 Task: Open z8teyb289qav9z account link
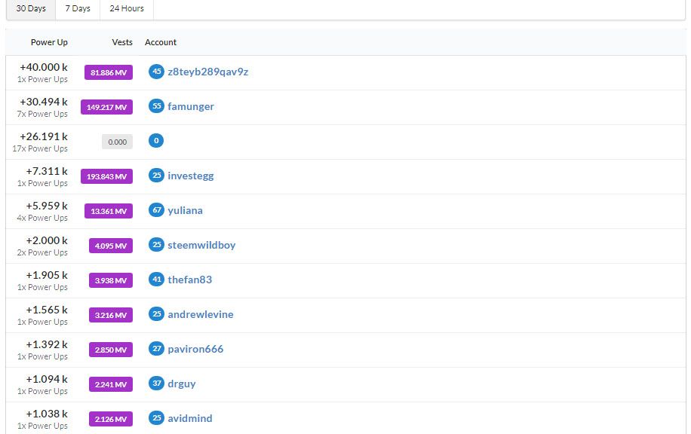coord(208,72)
